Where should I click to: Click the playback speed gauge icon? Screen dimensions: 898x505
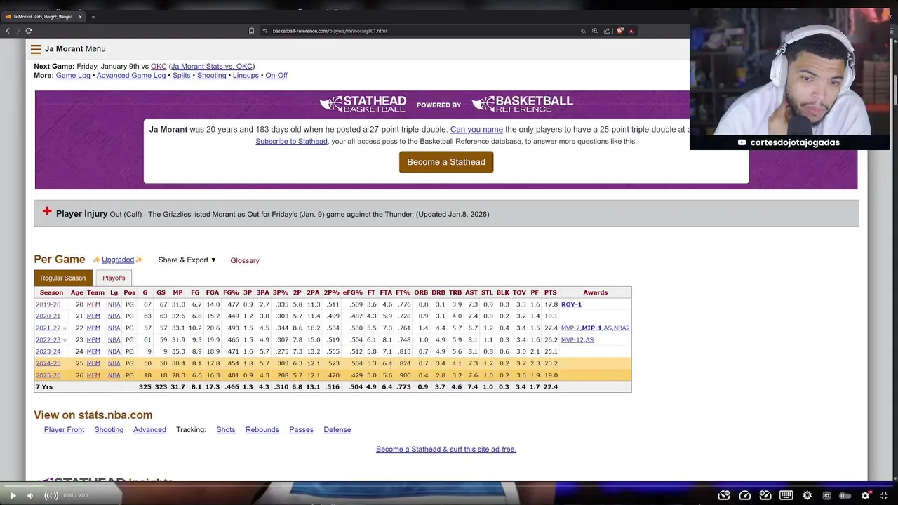(x=745, y=496)
